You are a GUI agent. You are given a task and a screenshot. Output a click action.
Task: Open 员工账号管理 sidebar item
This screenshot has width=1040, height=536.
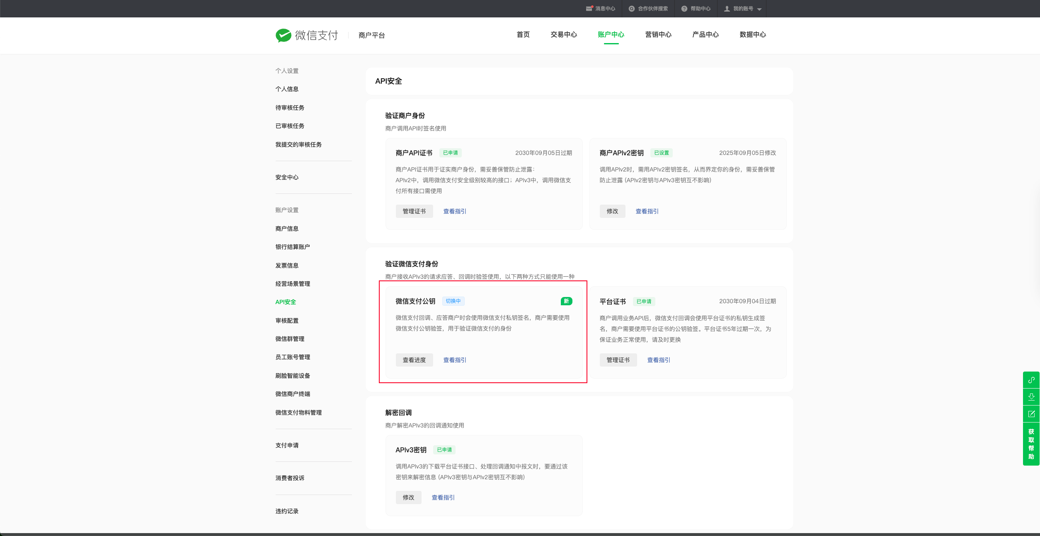[x=293, y=357]
